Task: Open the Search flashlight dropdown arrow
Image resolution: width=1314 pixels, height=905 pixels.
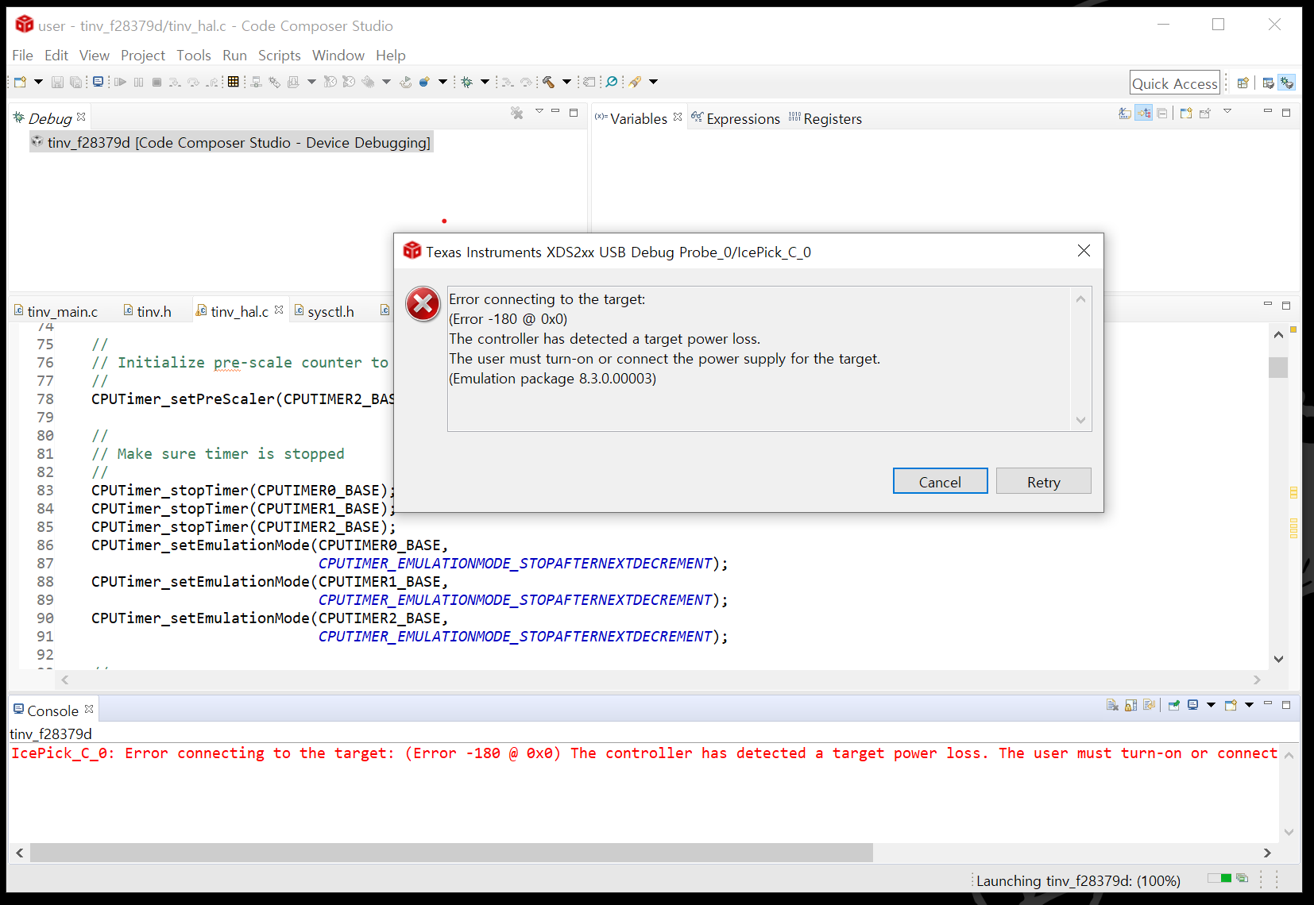Action: pos(654,82)
